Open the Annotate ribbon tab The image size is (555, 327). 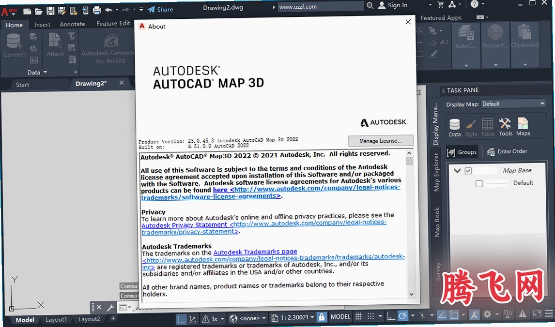tap(72, 24)
